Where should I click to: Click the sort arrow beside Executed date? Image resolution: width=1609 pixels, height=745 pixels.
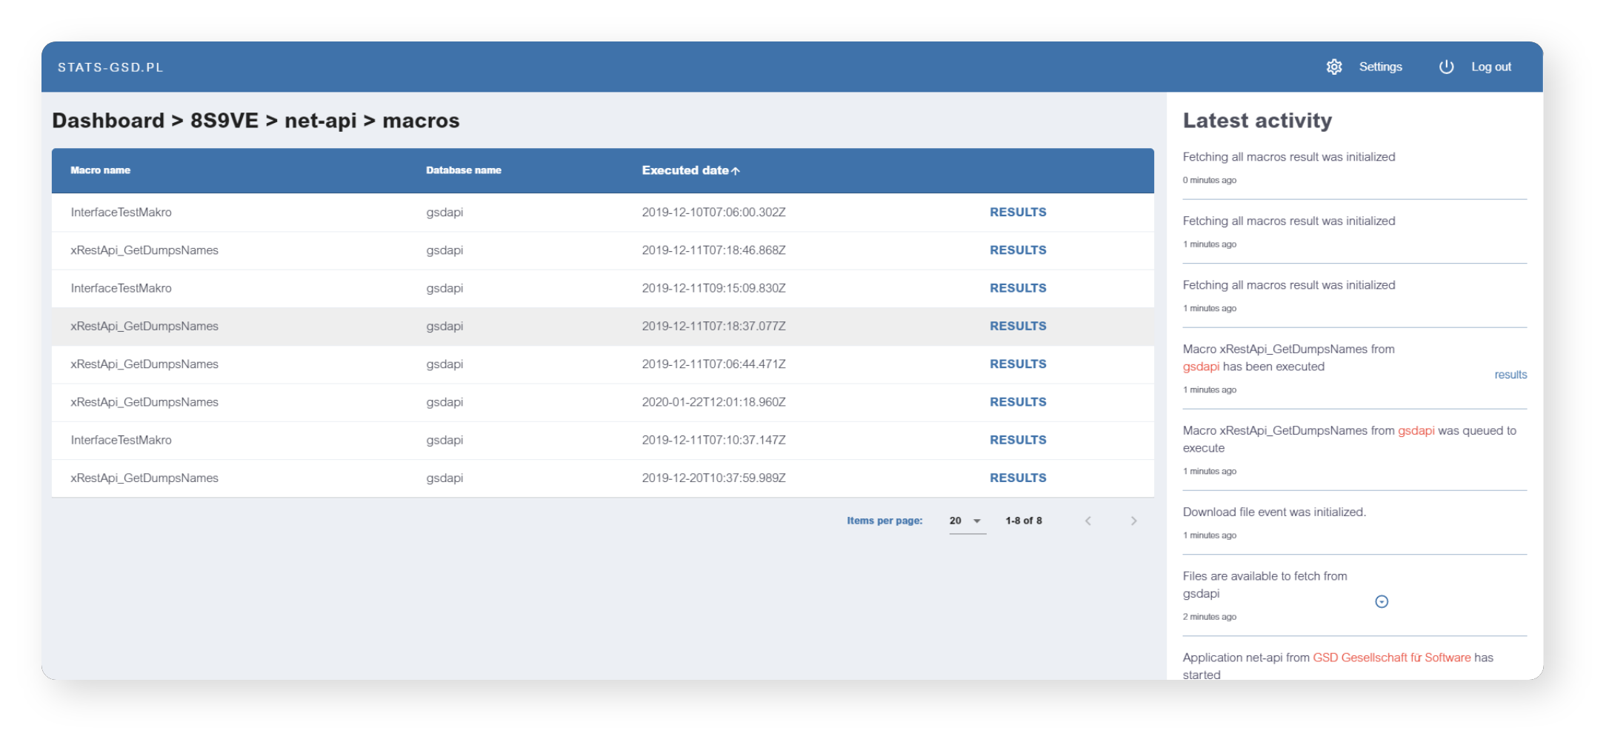point(736,171)
